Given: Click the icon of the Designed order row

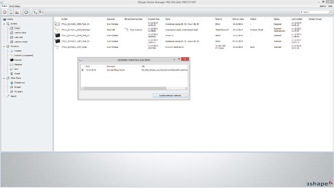Looking at the screenshot, I should tap(57, 24).
